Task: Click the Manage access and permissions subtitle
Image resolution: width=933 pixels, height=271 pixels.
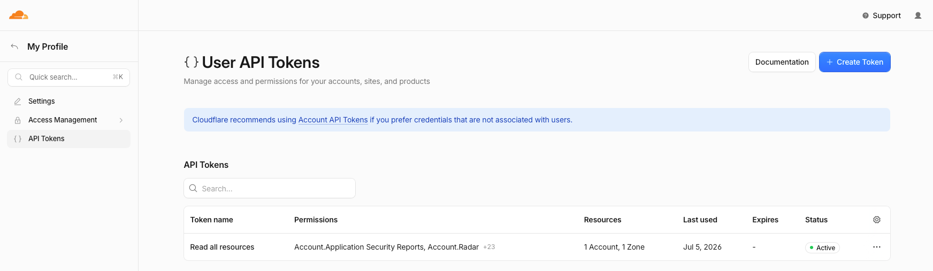Action: 307,81
